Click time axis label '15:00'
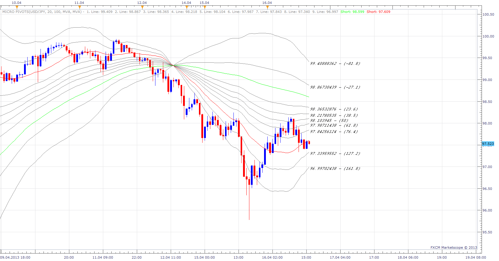499x261 pixels. pyautogui.click(x=306, y=257)
